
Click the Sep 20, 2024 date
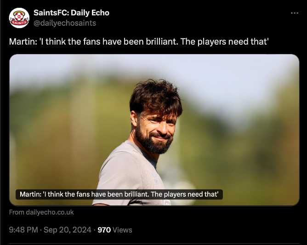pyautogui.click(x=68, y=230)
